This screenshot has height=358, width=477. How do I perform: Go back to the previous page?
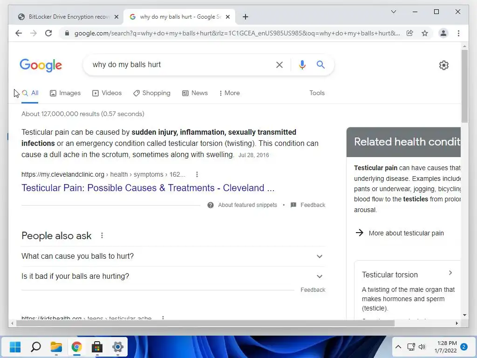pos(19,33)
